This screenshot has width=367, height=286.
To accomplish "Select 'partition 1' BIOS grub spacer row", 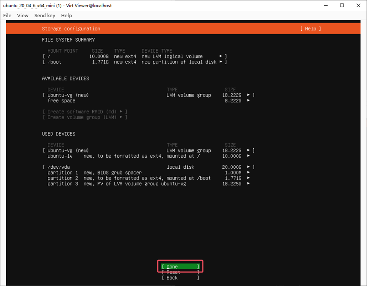I will point(148,173).
